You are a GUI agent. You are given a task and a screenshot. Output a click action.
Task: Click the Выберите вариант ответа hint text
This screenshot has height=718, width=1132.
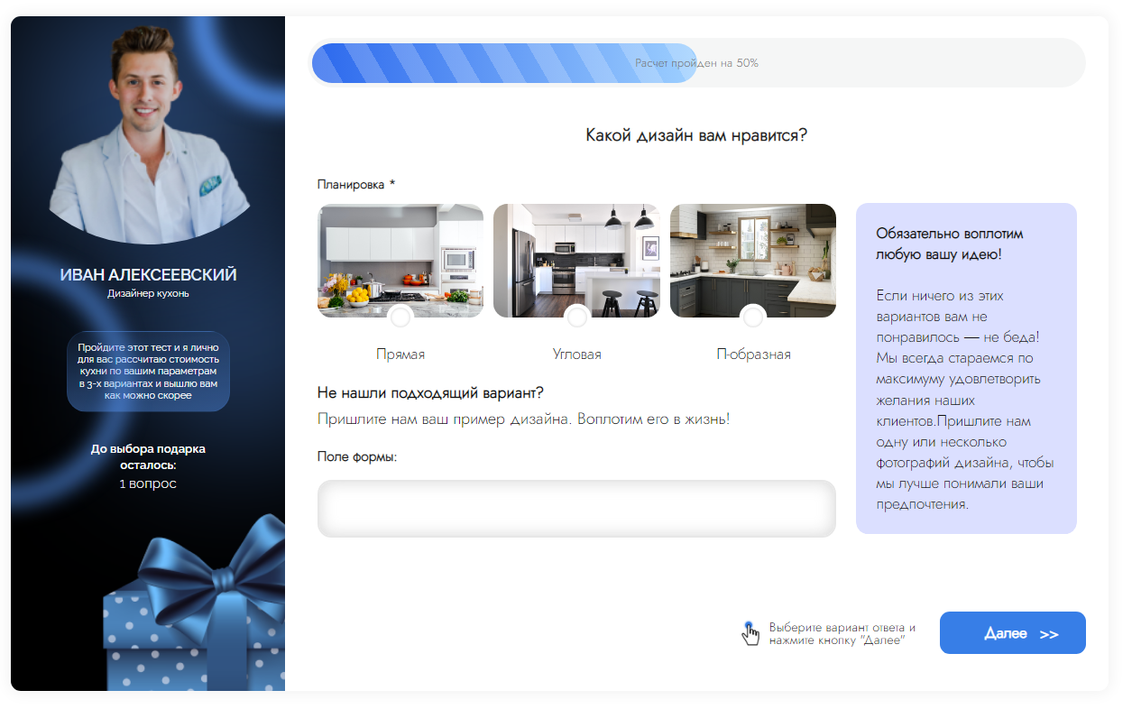click(842, 633)
